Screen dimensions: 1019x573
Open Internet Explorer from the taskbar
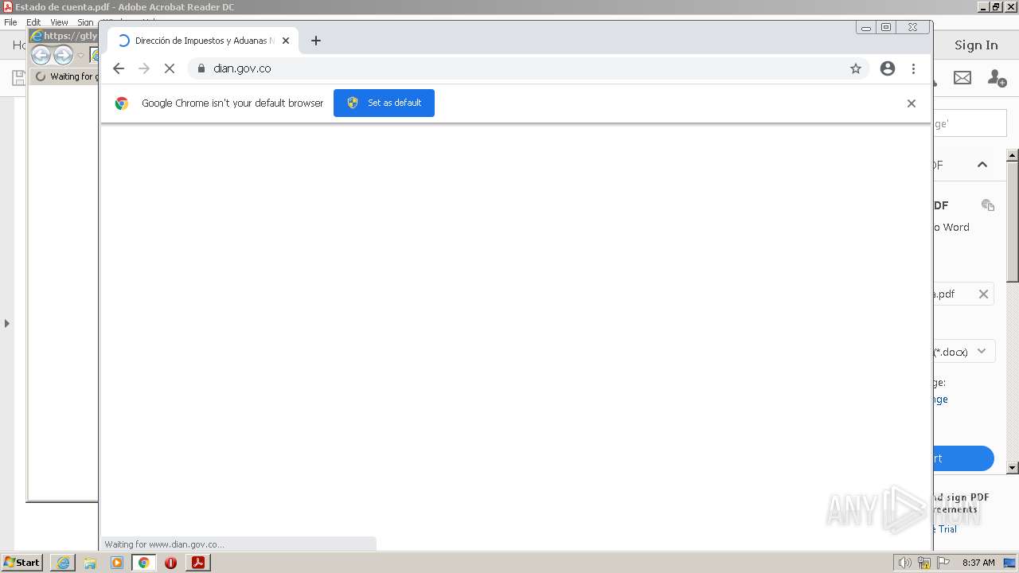(x=63, y=563)
